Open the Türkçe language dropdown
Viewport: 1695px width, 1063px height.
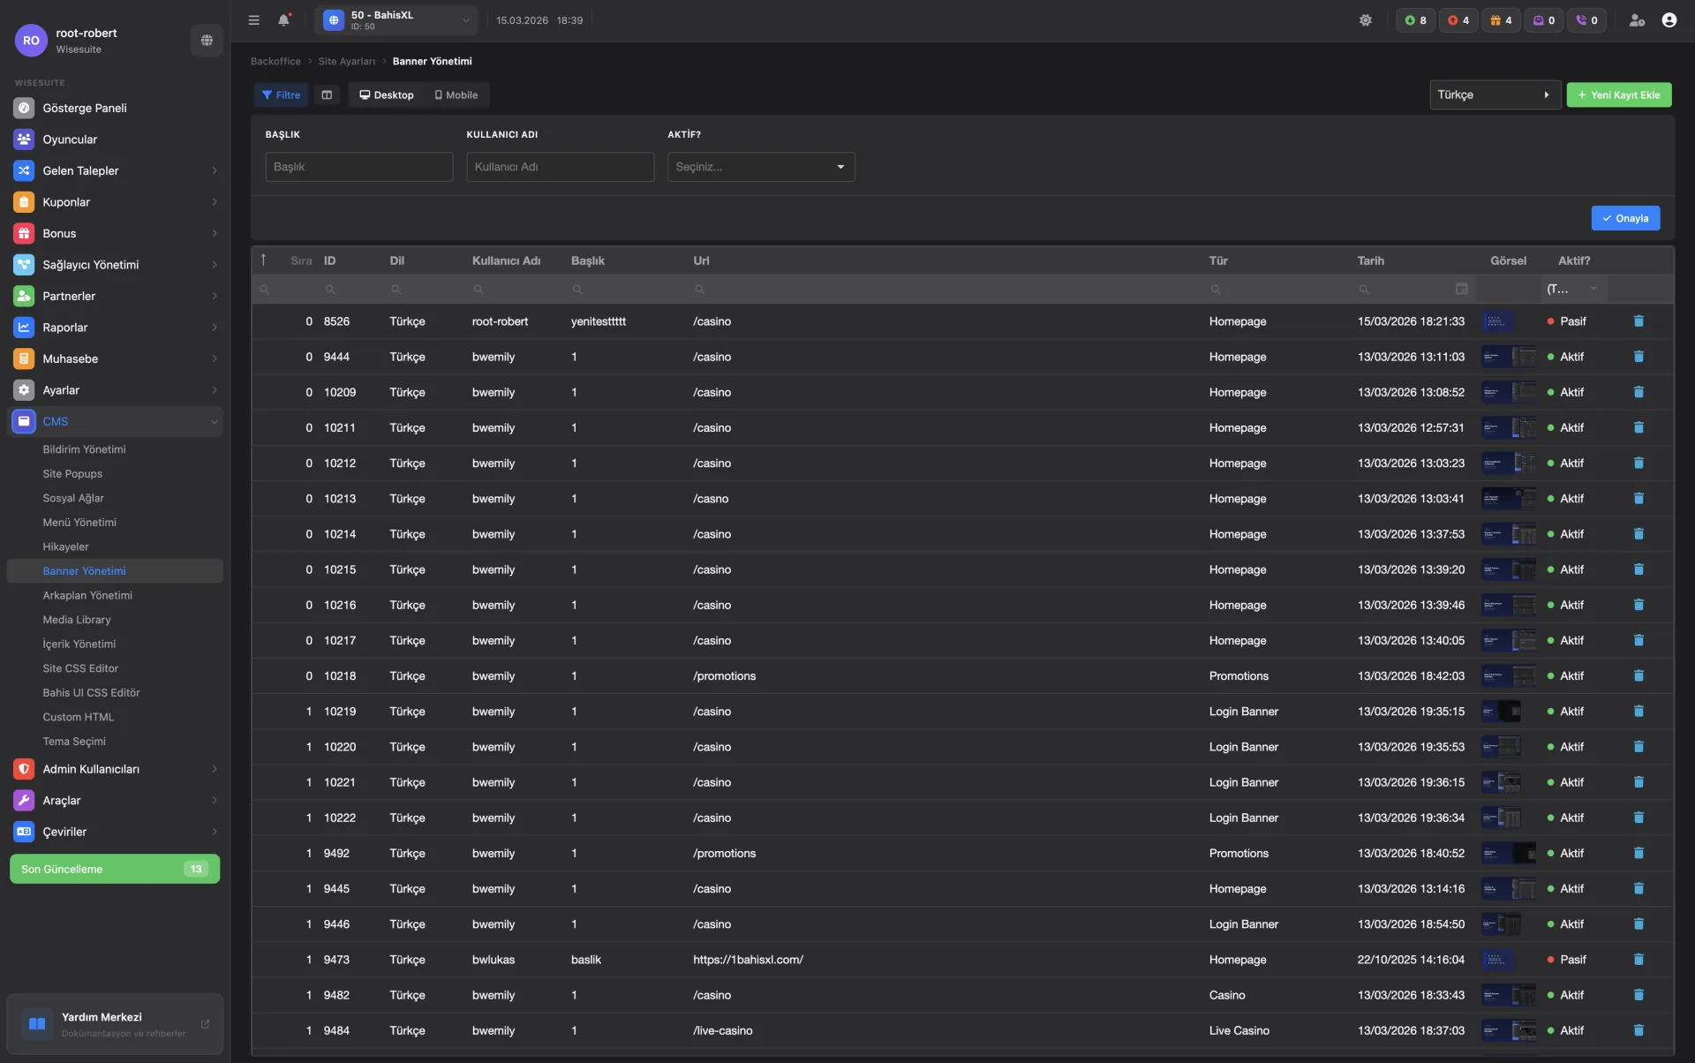pyautogui.click(x=1494, y=94)
